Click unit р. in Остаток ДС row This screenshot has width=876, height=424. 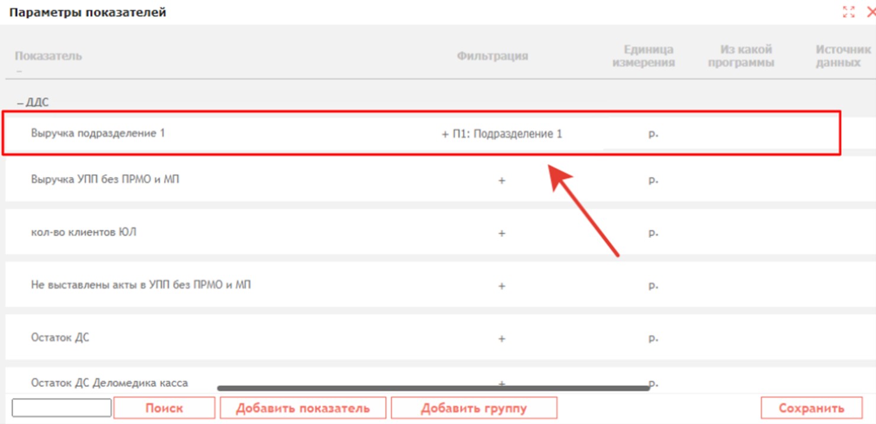(x=653, y=338)
